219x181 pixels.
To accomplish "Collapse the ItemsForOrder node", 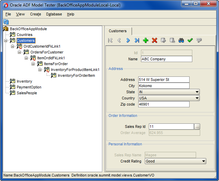I will click(x=33, y=64).
